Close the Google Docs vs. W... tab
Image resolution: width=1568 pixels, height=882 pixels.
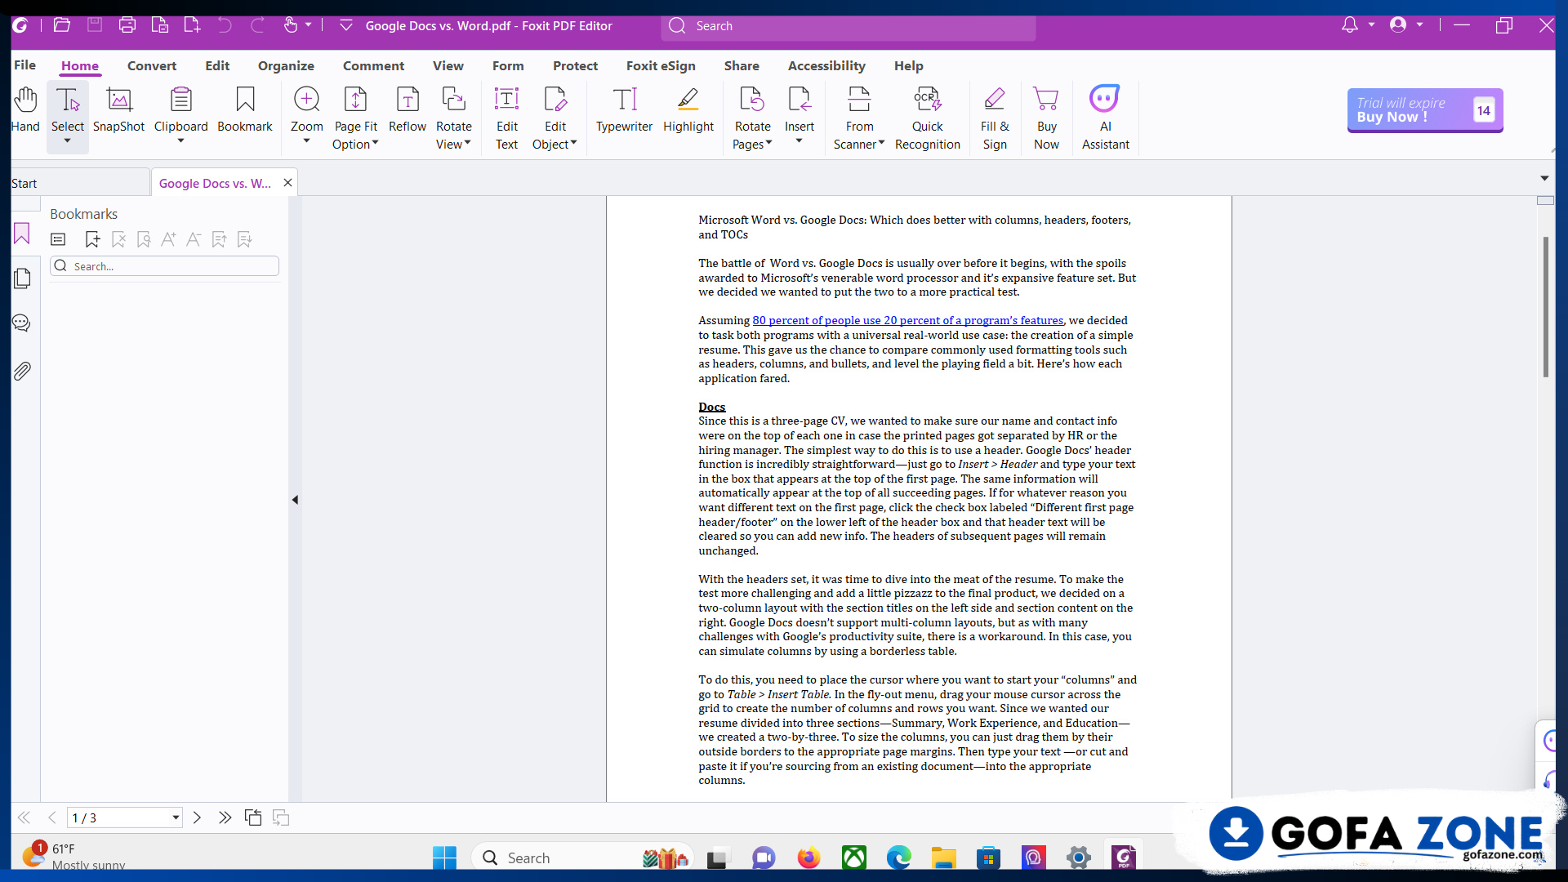287,183
